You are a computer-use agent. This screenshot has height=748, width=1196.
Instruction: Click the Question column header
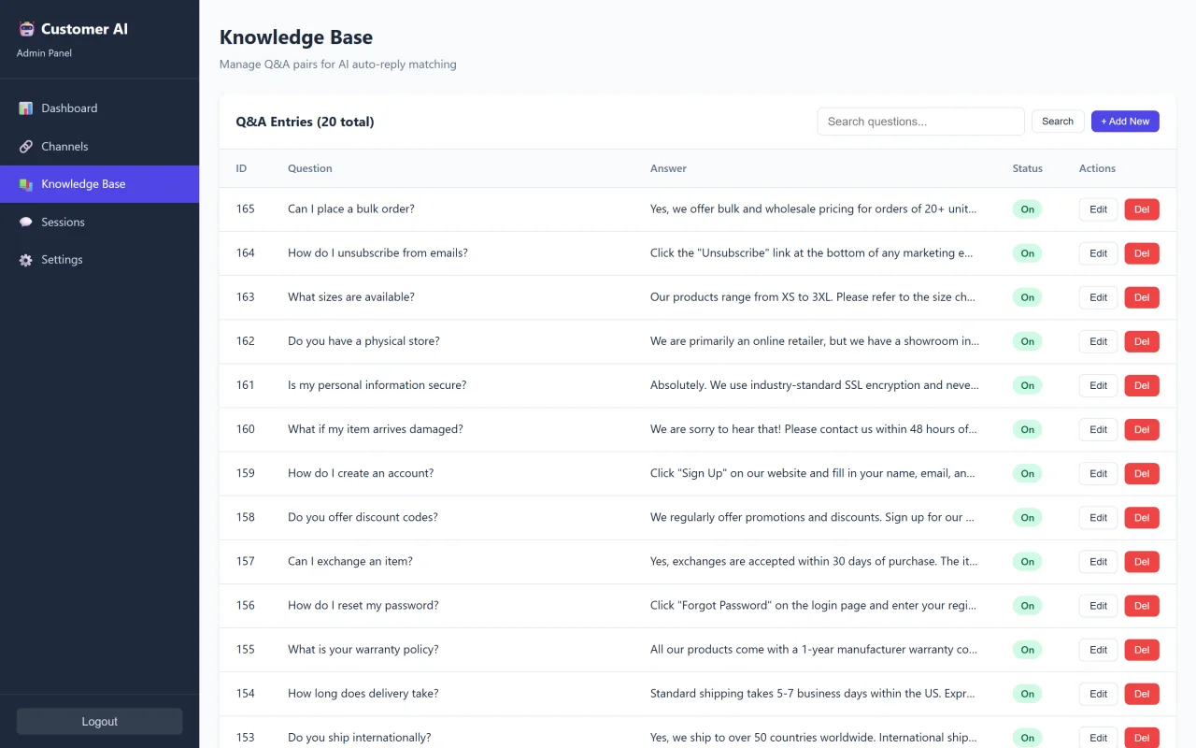pos(310,168)
